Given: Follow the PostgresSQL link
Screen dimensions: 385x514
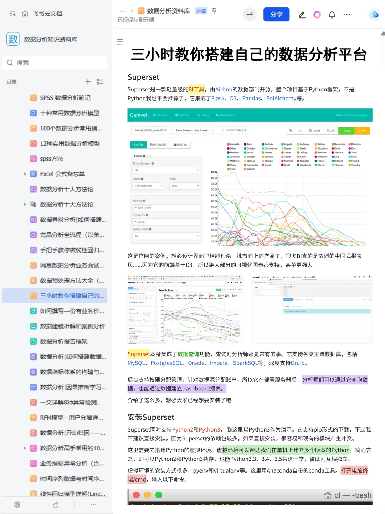Looking at the screenshot, I should click(x=166, y=363).
